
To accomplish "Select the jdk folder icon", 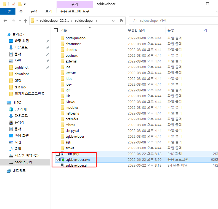I will [62, 90].
